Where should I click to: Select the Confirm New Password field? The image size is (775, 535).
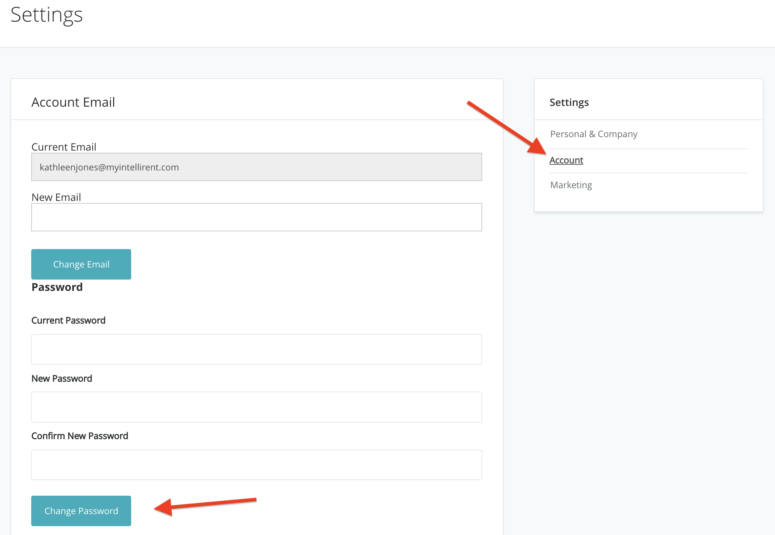point(256,465)
